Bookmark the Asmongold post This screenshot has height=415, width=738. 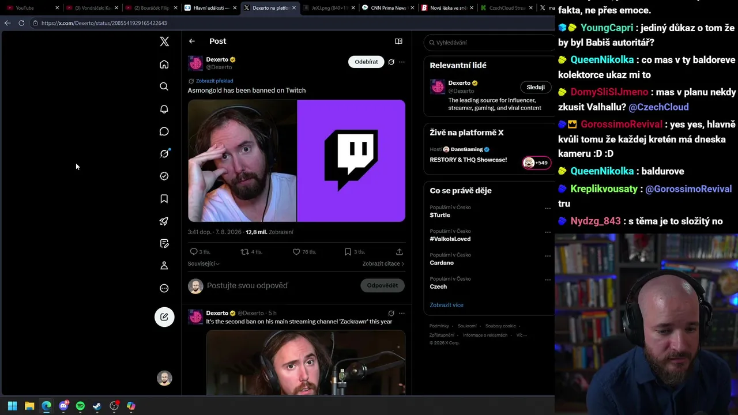[x=355, y=252]
